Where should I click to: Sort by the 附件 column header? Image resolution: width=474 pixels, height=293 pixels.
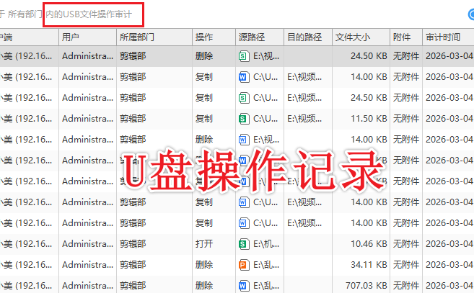tap(406, 37)
